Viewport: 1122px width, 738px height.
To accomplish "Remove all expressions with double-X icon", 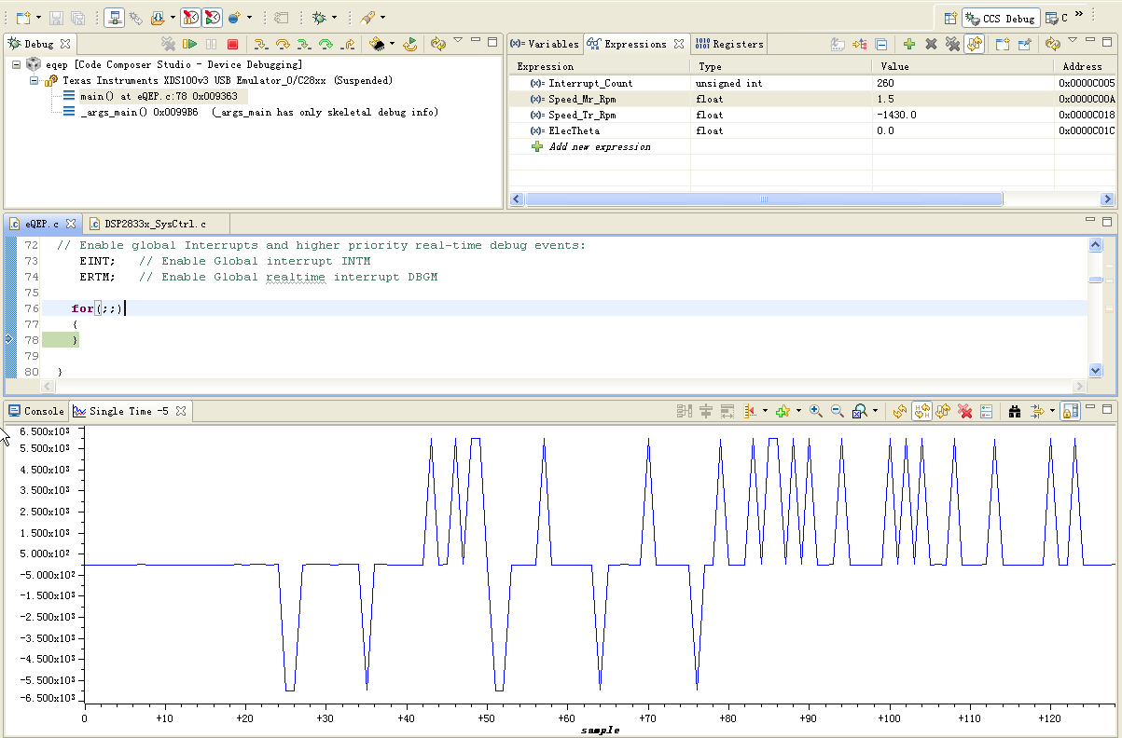I will (x=952, y=44).
